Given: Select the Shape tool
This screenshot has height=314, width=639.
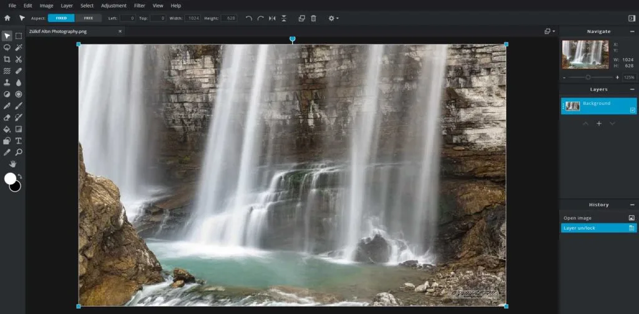Looking at the screenshot, I should click(7, 141).
